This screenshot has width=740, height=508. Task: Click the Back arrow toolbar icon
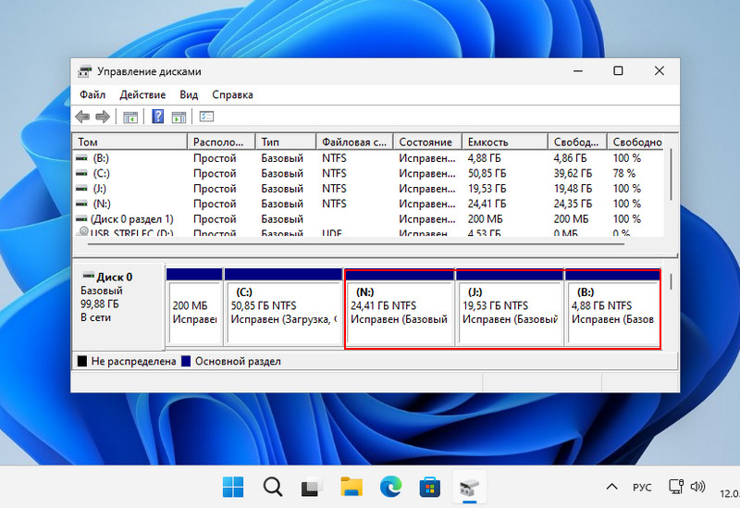[x=82, y=117]
